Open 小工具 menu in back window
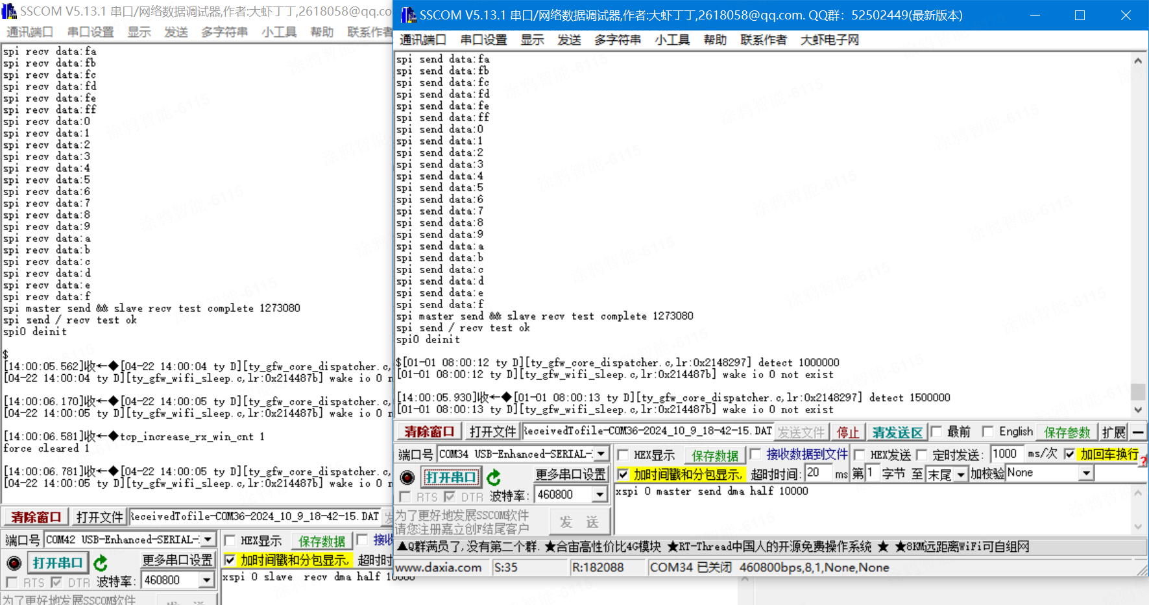This screenshot has height=605, width=1149. click(280, 32)
